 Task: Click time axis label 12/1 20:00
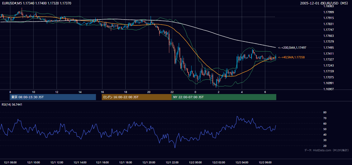149,162
